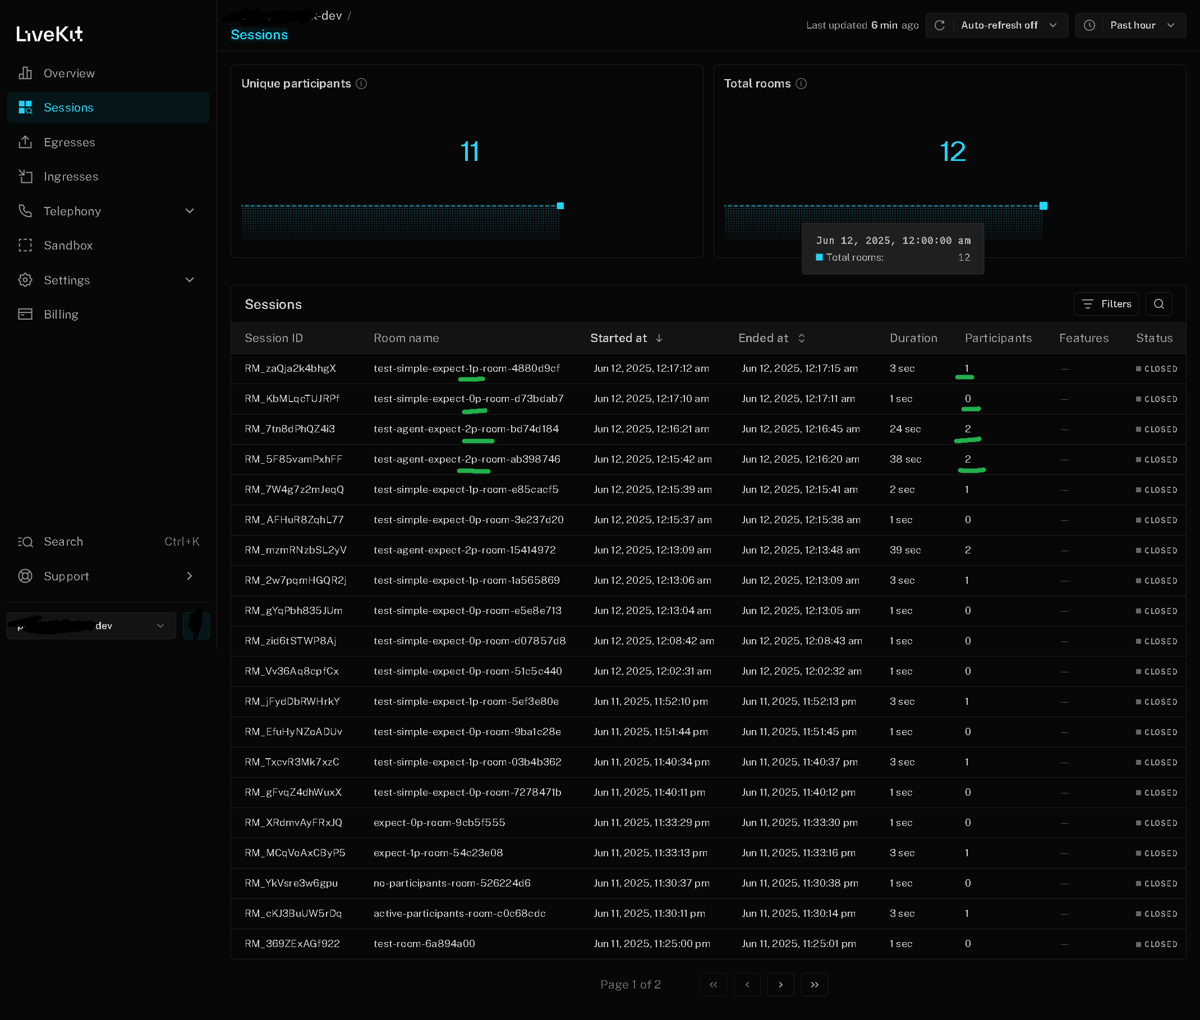The width and height of the screenshot is (1200, 1020).
Task: Click room name test-agent-expect-2p-room-15414972
Action: [x=465, y=550]
